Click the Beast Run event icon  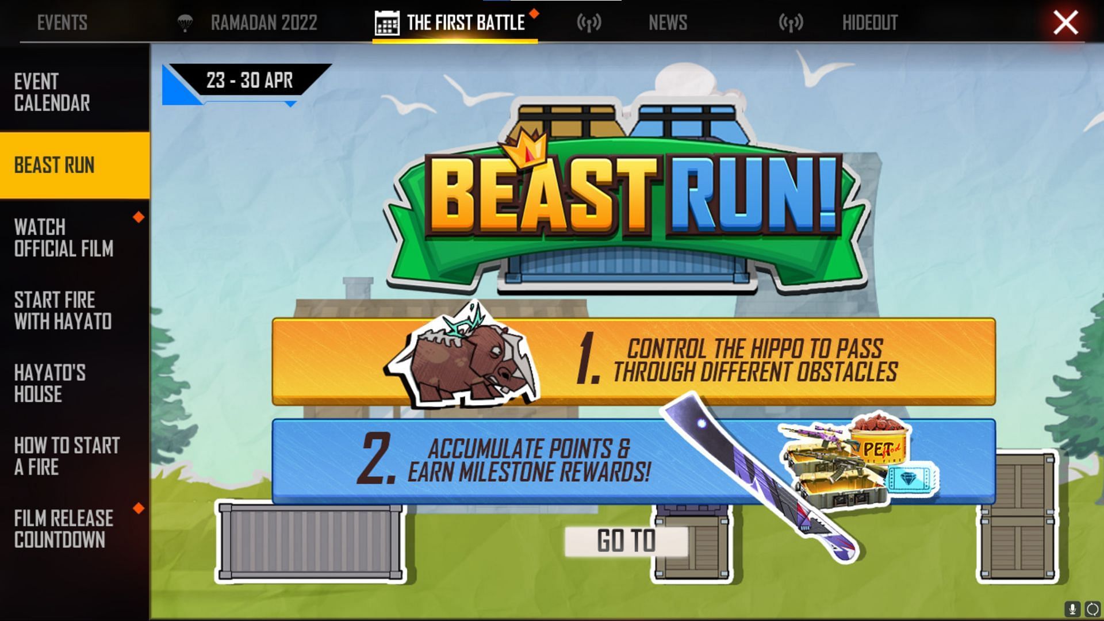[74, 164]
